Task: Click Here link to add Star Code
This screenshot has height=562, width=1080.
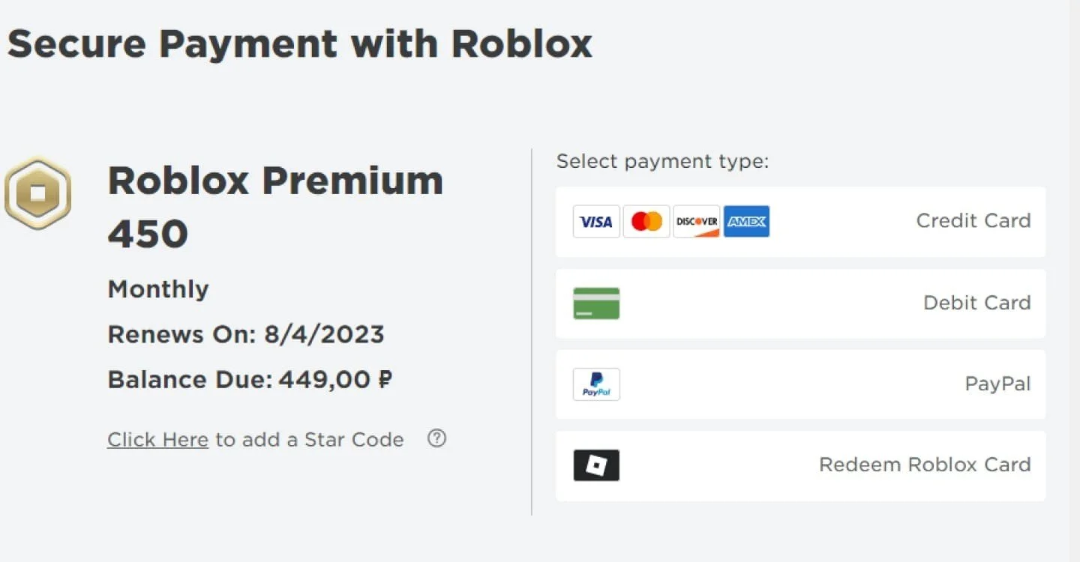Action: click(x=157, y=440)
